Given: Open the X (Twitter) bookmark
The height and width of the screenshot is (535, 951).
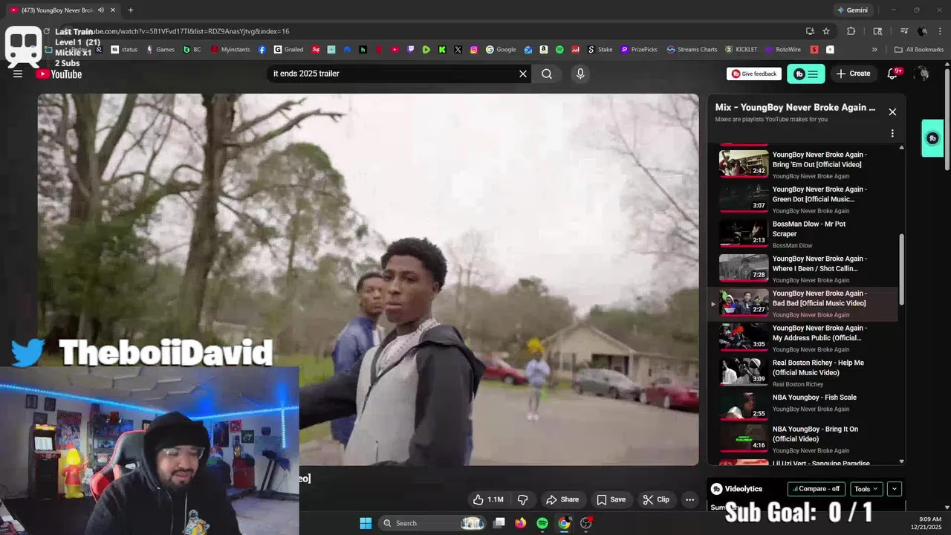Looking at the screenshot, I should click(x=458, y=50).
